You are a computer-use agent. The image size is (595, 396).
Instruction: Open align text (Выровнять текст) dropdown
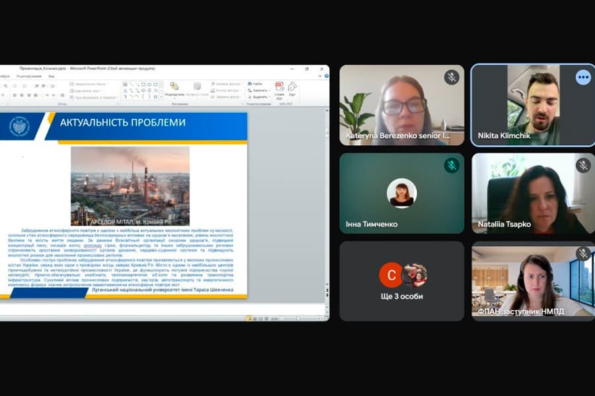tap(85, 91)
